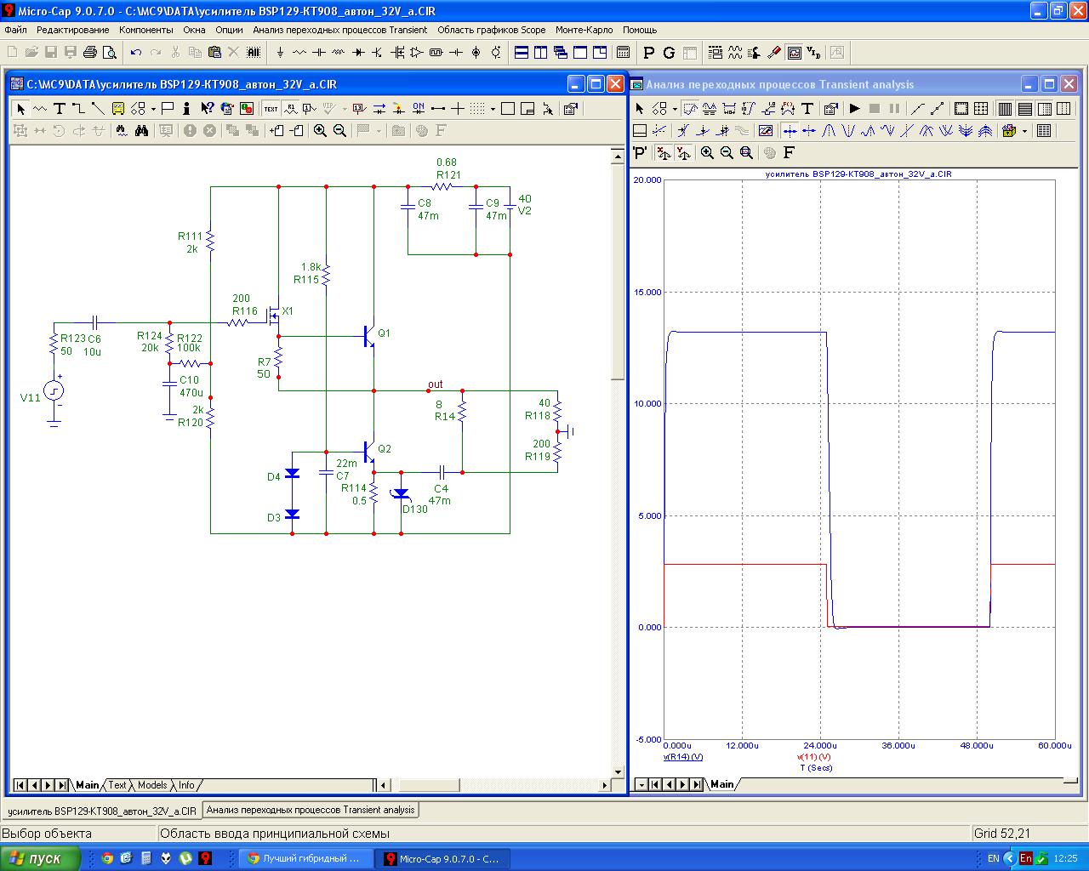Image resolution: width=1089 pixels, height=871 pixels.
Task: Switch to the Models page tab
Action: point(152,785)
